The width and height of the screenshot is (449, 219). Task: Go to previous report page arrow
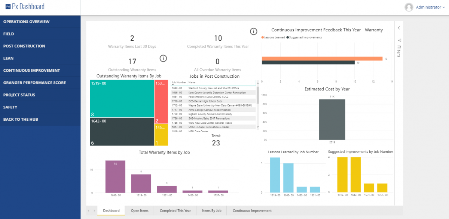click(89, 211)
